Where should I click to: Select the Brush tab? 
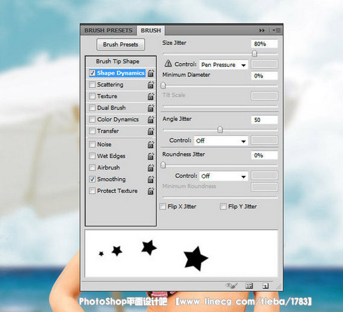point(151,31)
